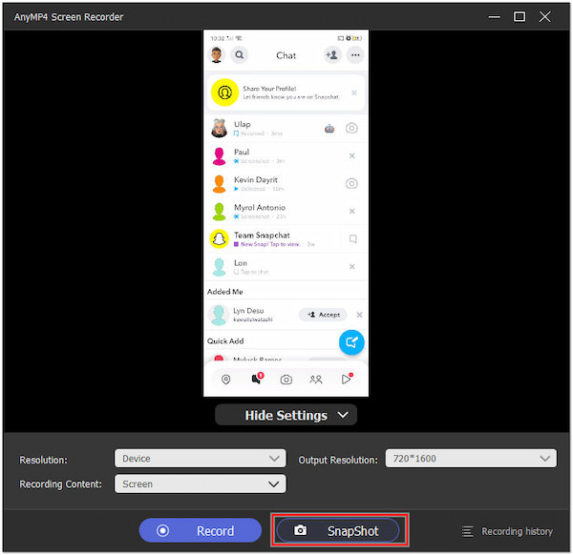Tap Ulap's Bitmoji avatar
573x555 pixels.
(220, 128)
